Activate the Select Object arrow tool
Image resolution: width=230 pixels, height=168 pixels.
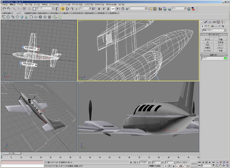click(30, 9)
